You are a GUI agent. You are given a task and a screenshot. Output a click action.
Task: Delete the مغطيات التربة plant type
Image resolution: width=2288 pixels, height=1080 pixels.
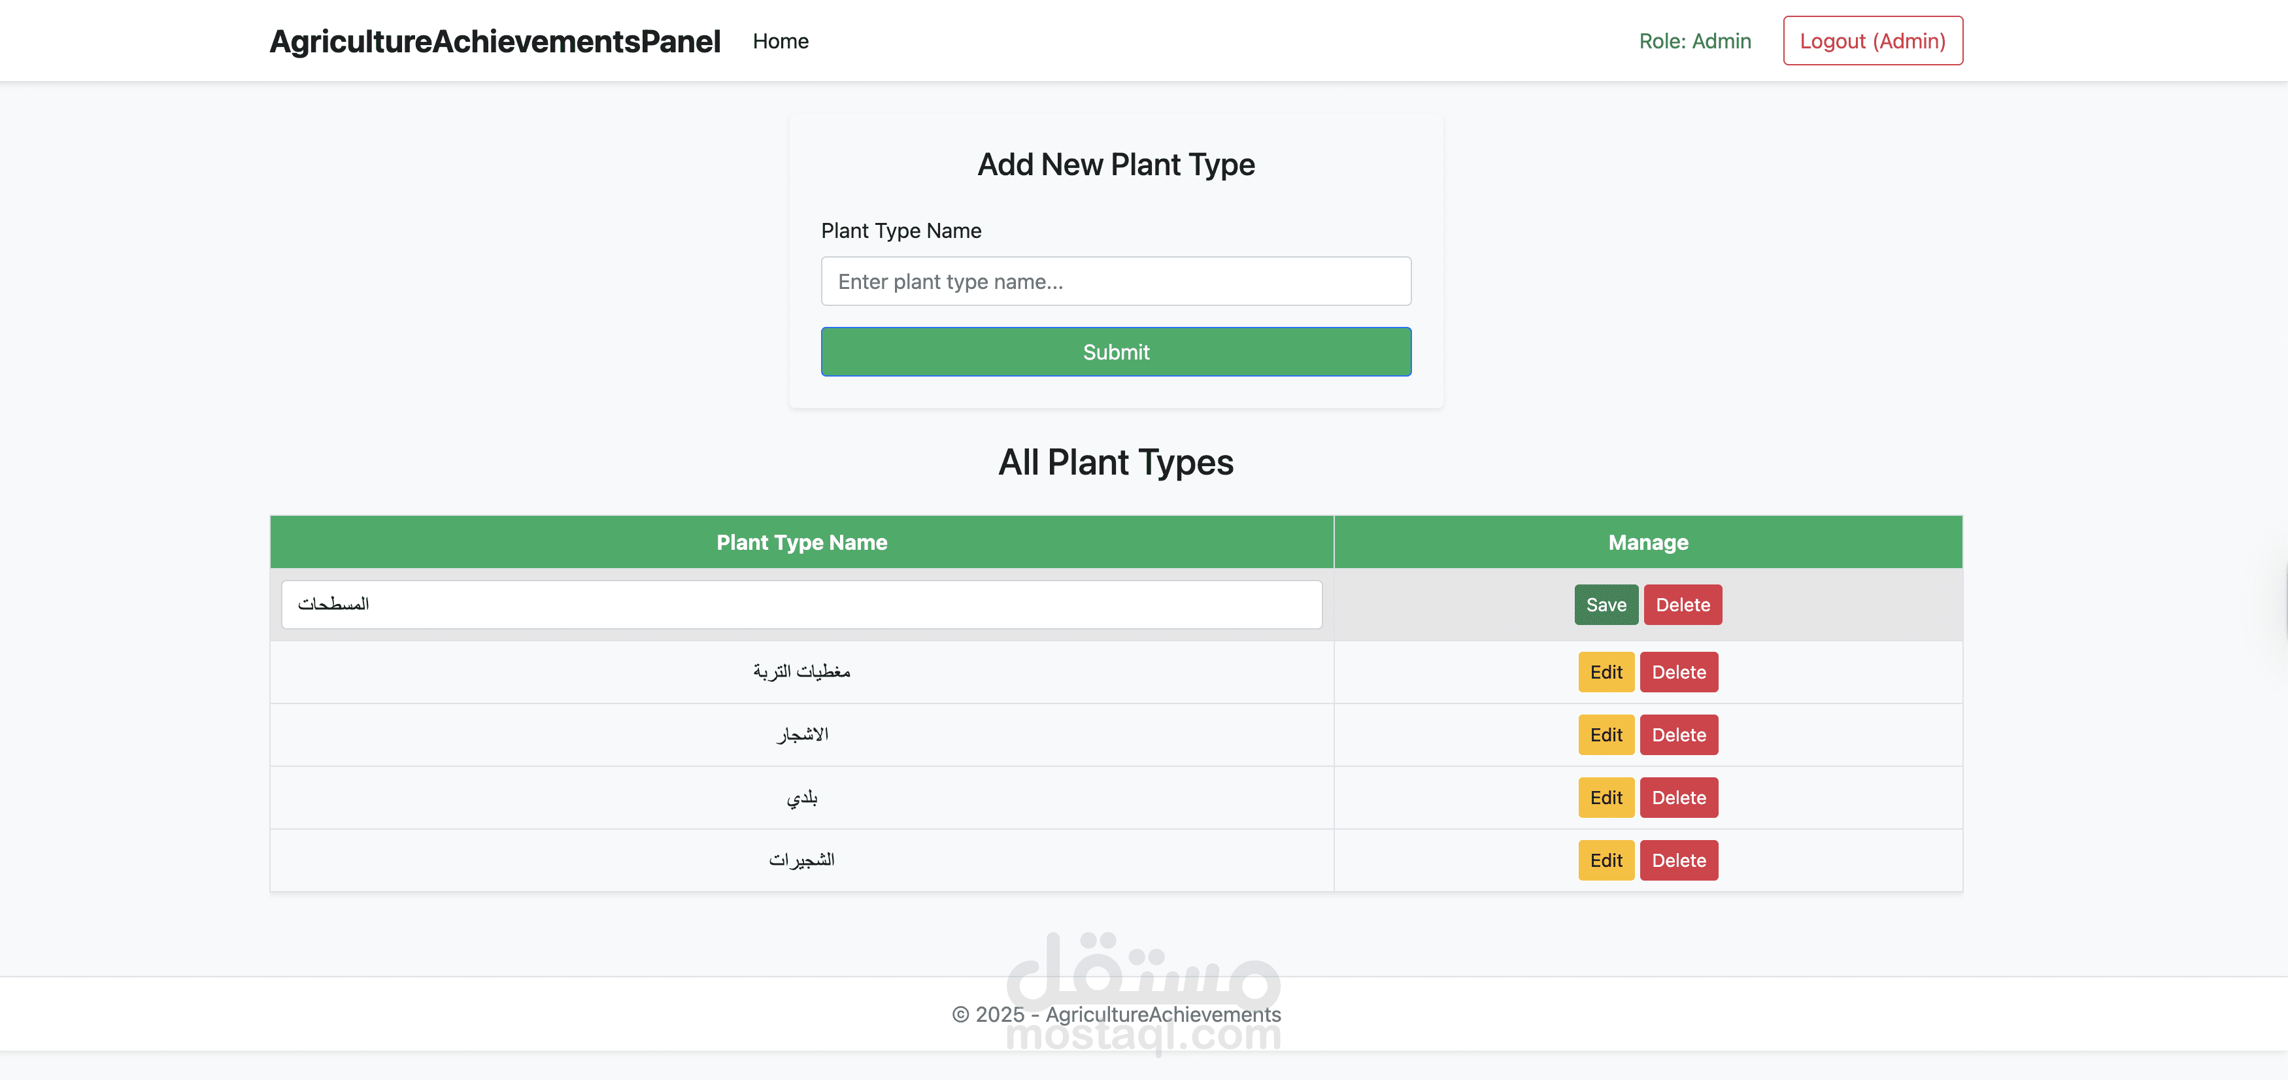[x=1679, y=672]
